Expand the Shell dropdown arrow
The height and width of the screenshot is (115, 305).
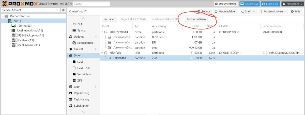coord(254,11)
